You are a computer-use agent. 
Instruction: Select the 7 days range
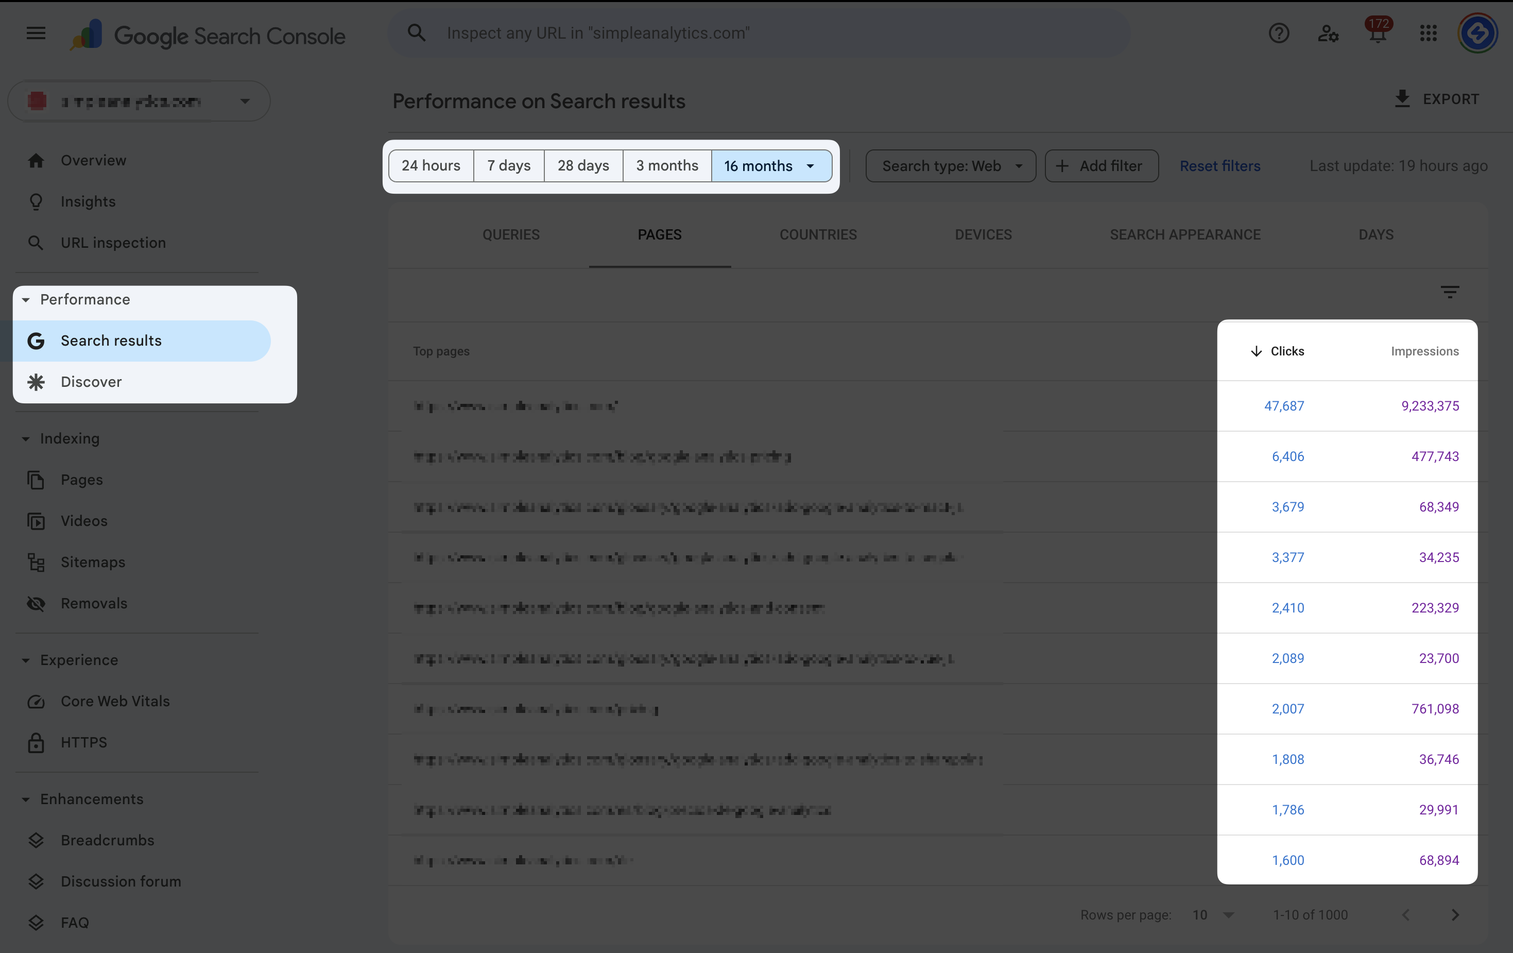click(x=508, y=166)
